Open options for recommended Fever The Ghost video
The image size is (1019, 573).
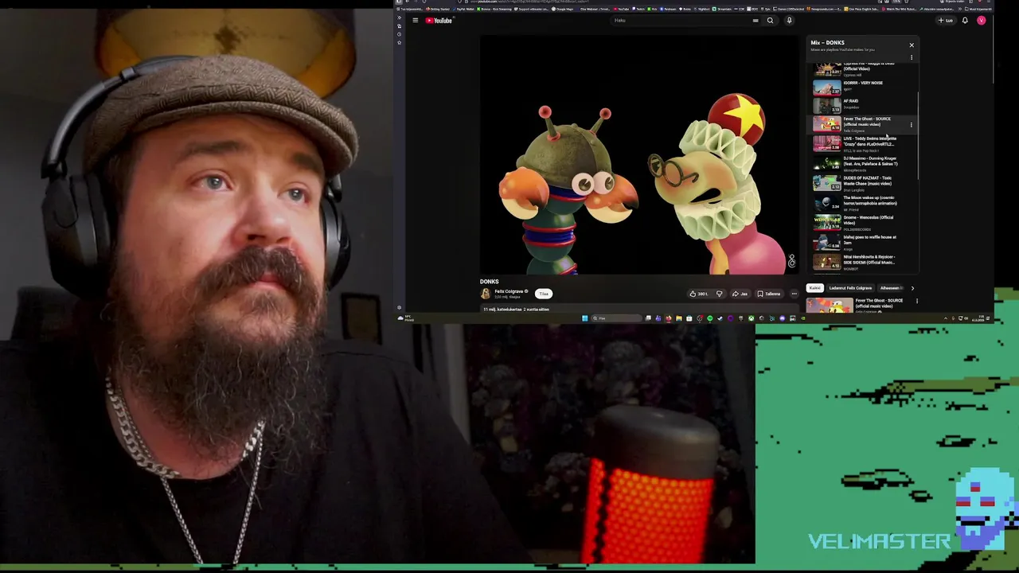pos(916,302)
